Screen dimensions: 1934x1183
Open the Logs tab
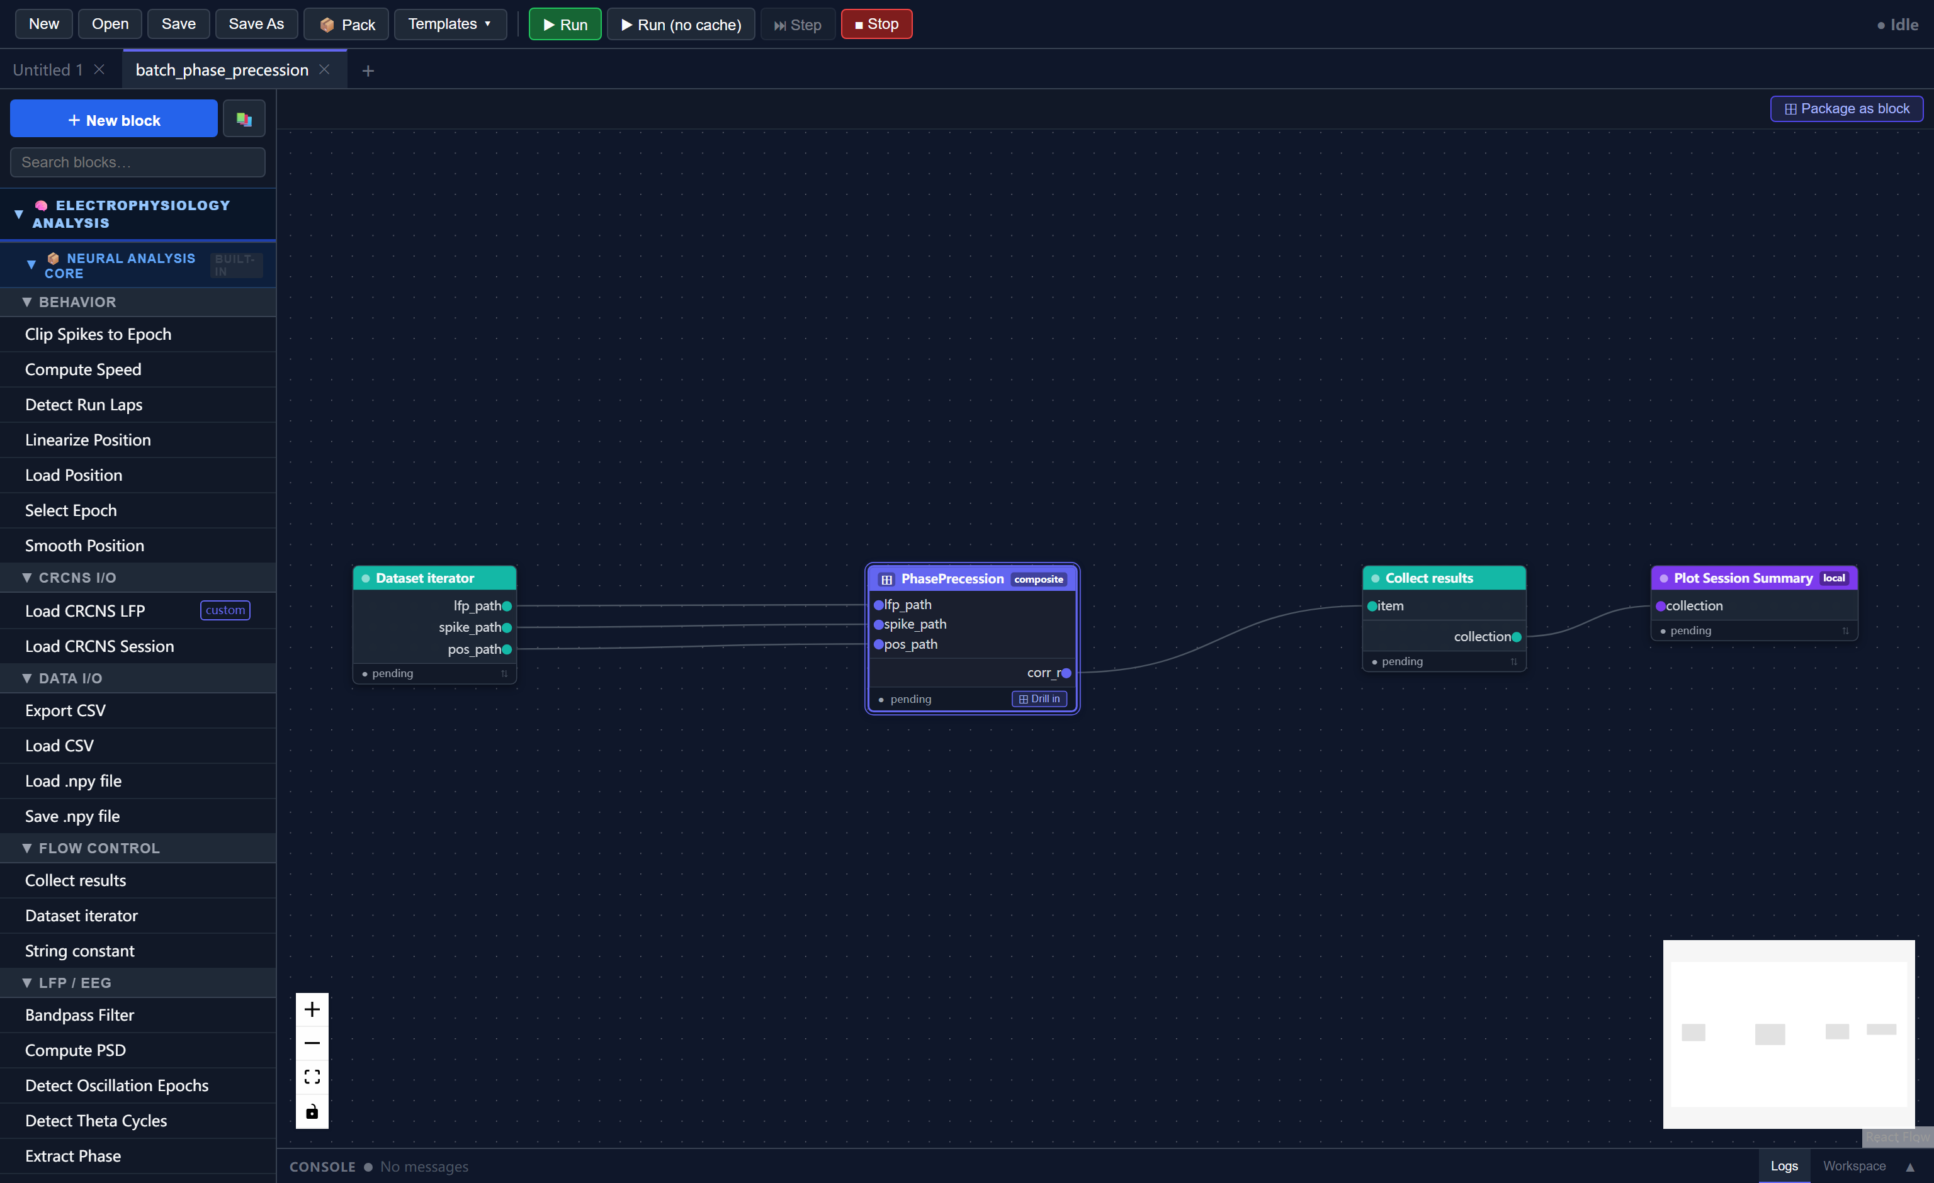(x=1784, y=1166)
